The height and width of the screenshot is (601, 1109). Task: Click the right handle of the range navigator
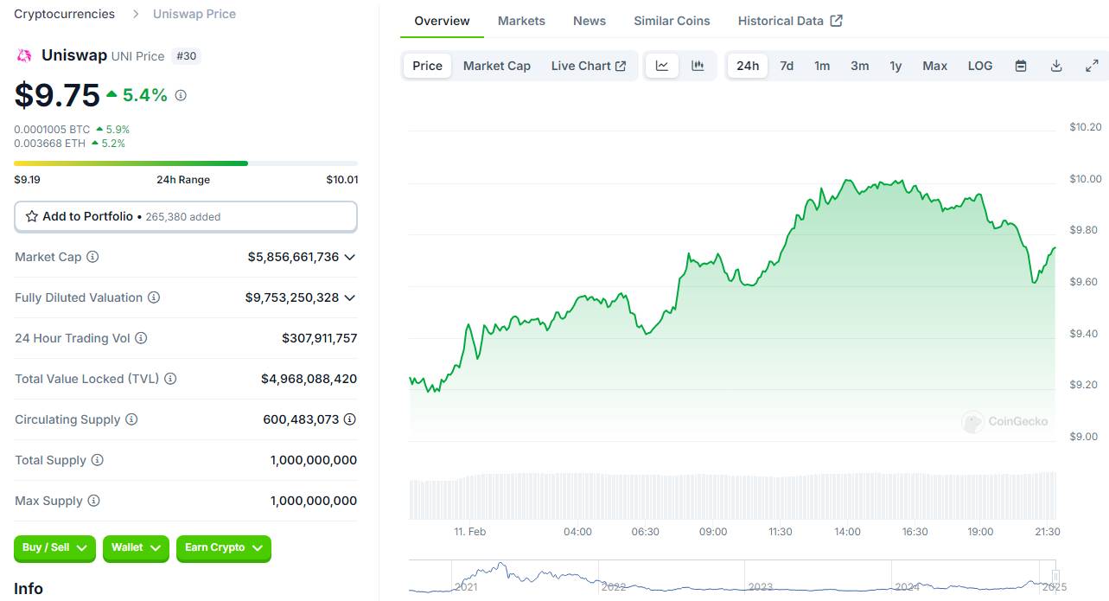point(1055,576)
